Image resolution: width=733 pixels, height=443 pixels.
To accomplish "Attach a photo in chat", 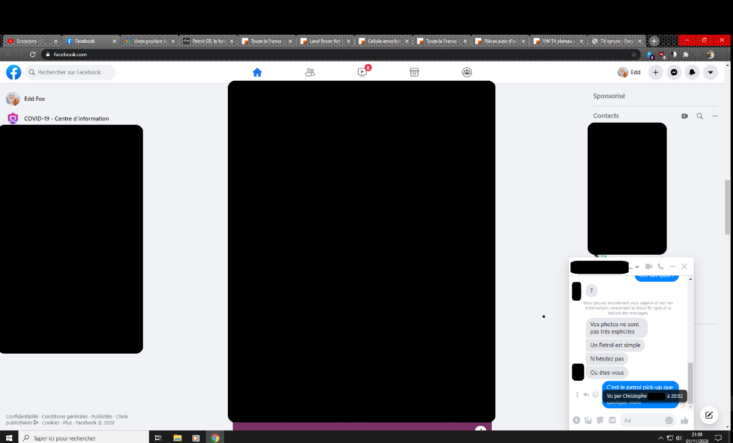I will [x=588, y=420].
